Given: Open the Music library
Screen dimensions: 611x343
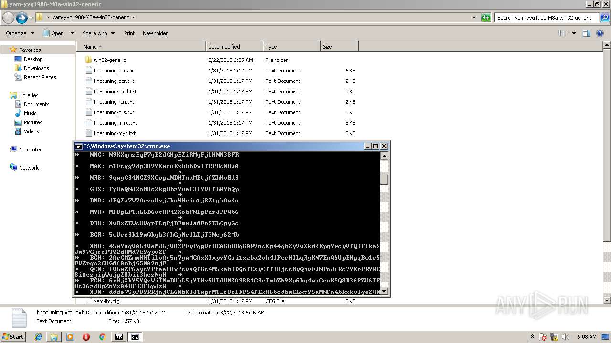Looking at the screenshot, I should [x=30, y=113].
